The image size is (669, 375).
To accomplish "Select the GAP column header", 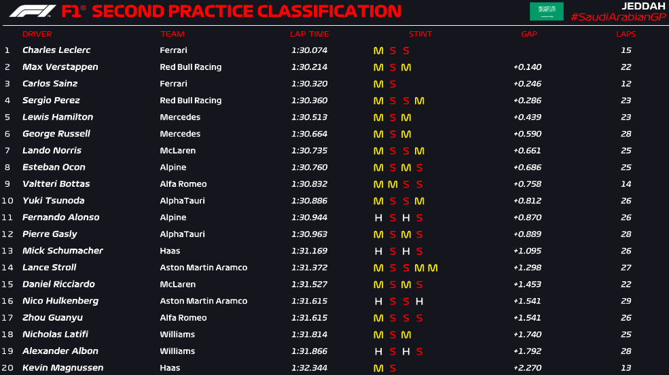I will [x=529, y=34].
